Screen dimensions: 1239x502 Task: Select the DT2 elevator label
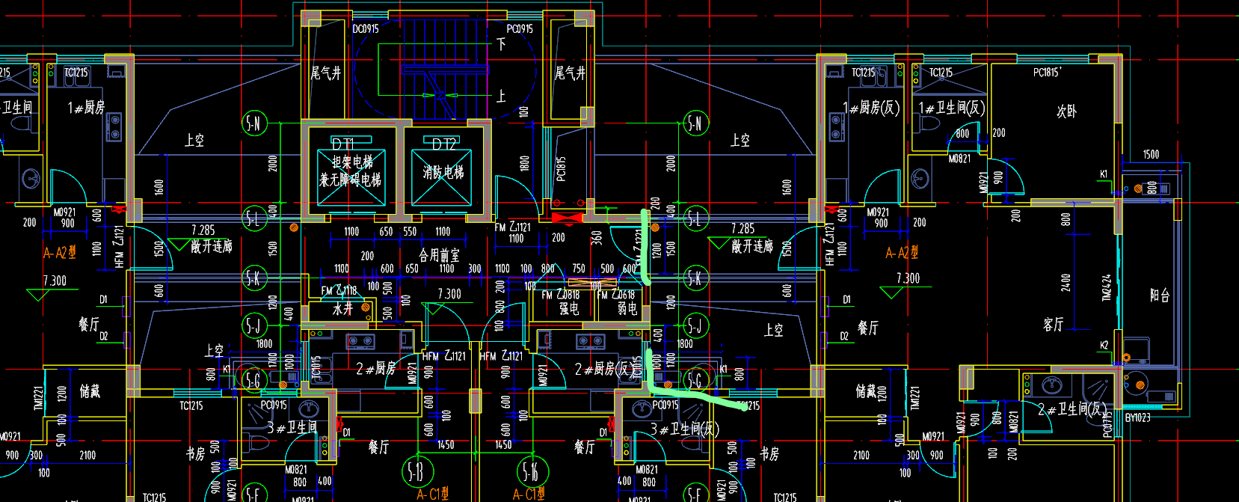(443, 144)
